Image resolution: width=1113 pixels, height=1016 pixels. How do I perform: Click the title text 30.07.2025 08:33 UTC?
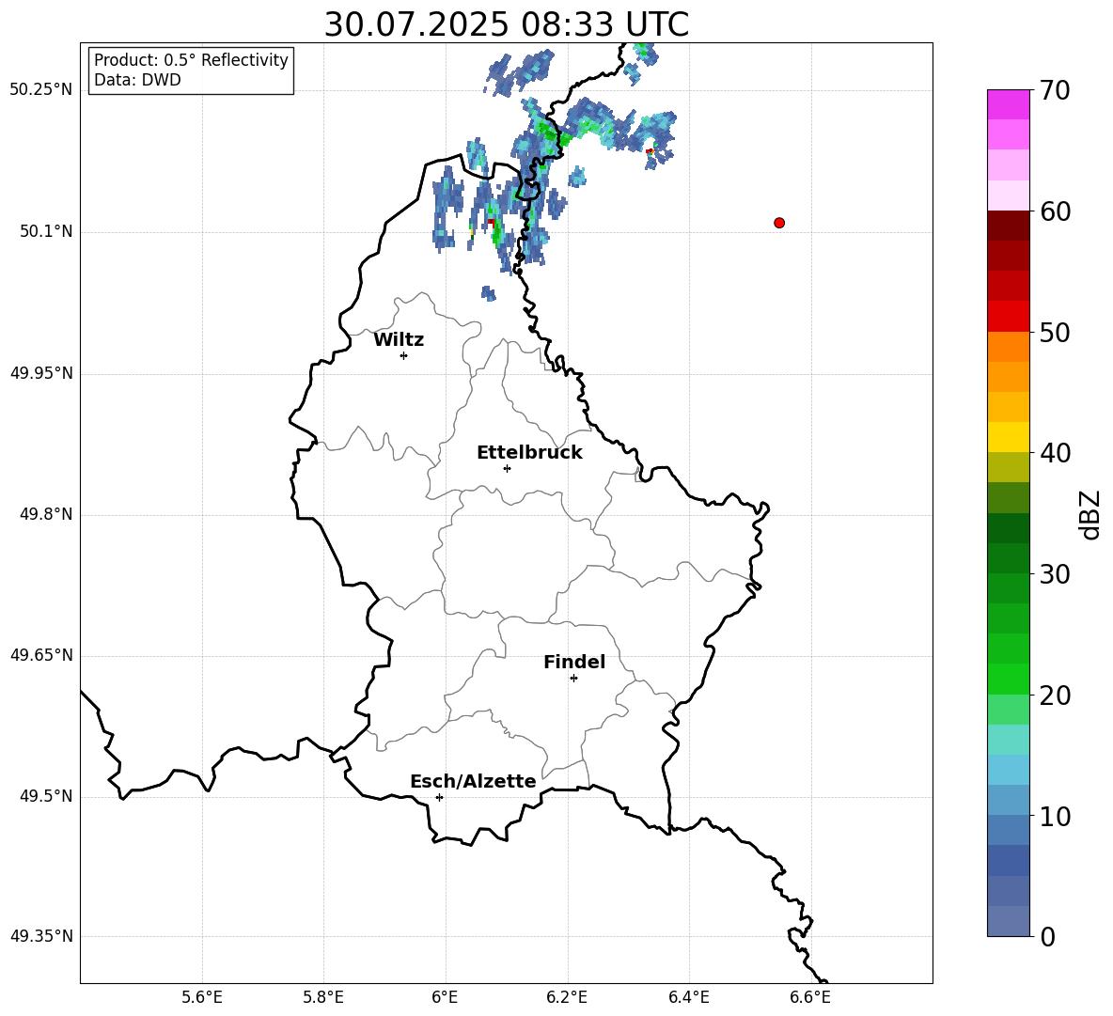(506, 24)
